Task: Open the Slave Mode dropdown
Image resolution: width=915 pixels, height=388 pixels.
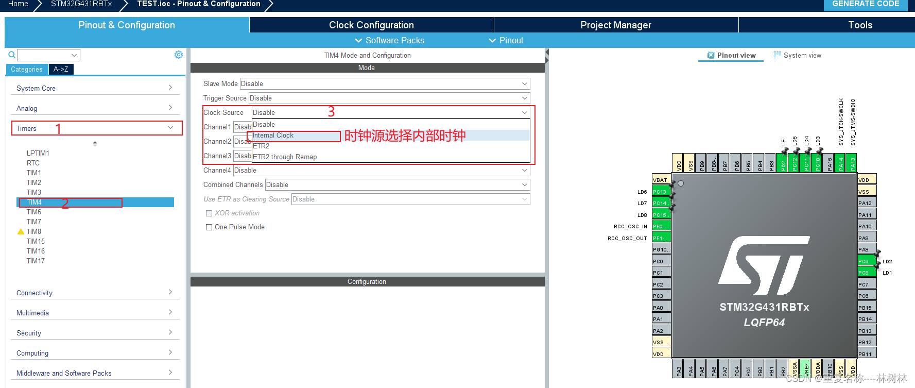Action: tap(385, 83)
